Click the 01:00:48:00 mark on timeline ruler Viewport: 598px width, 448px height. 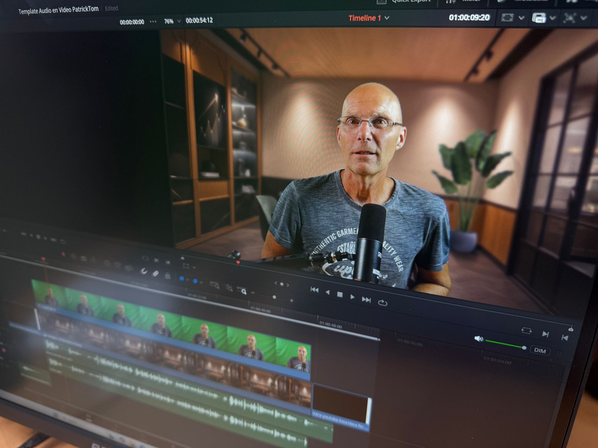pyautogui.click(x=331, y=325)
